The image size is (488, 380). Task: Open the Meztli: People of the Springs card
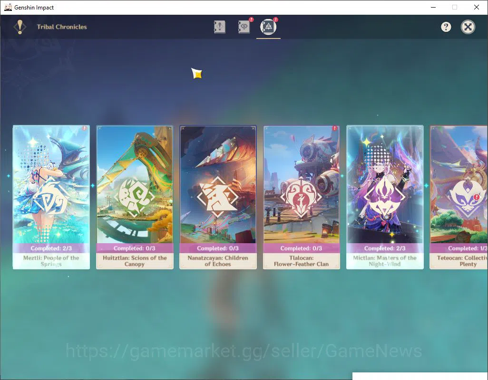[51, 197]
